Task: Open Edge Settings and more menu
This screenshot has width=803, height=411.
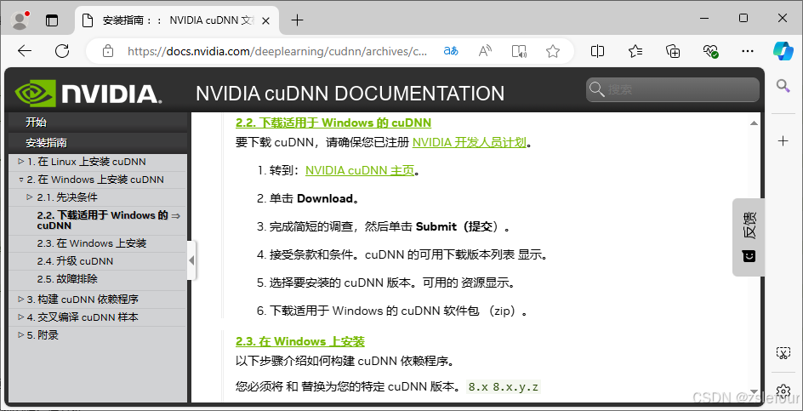Action: 748,51
